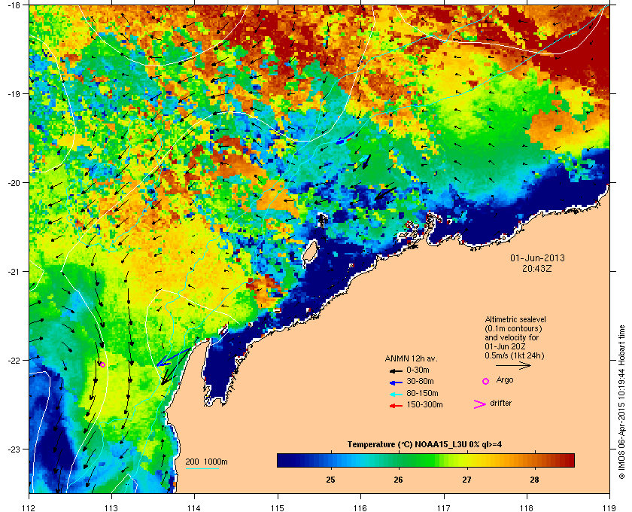Click the '200 1000m' depth label
The height and width of the screenshot is (512, 632).
(206, 462)
